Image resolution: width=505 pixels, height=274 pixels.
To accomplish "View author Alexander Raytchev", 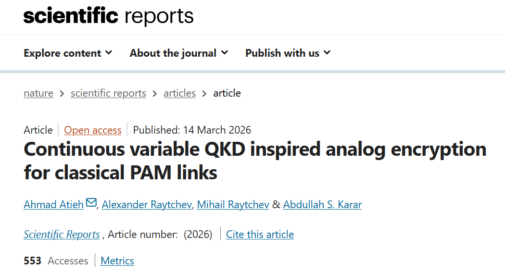I will click(x=147, y=205).
